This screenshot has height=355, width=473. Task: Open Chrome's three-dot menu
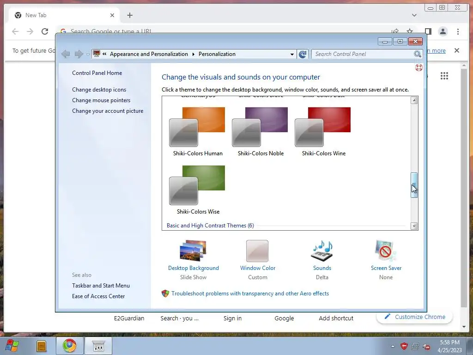458,31
